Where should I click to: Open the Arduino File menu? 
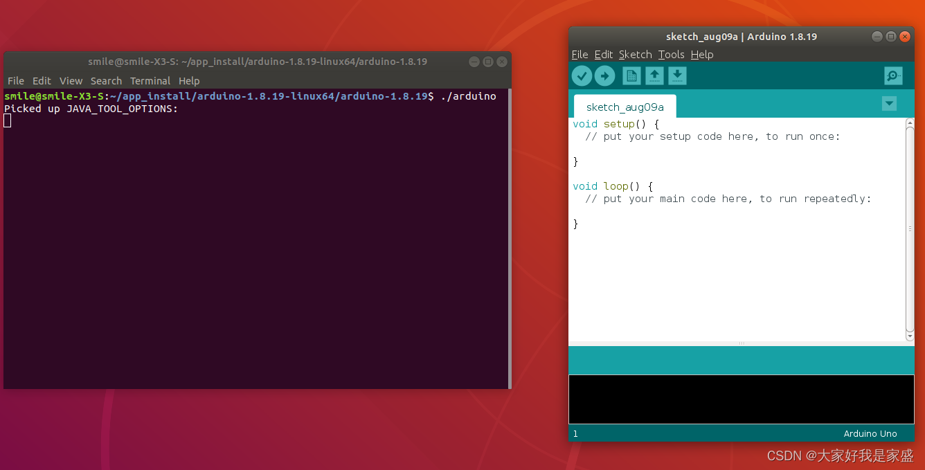click(x=580, y=55)
